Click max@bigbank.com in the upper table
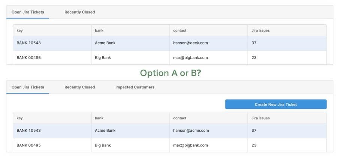This screenshot has width=341, height=161. [190, 58]
